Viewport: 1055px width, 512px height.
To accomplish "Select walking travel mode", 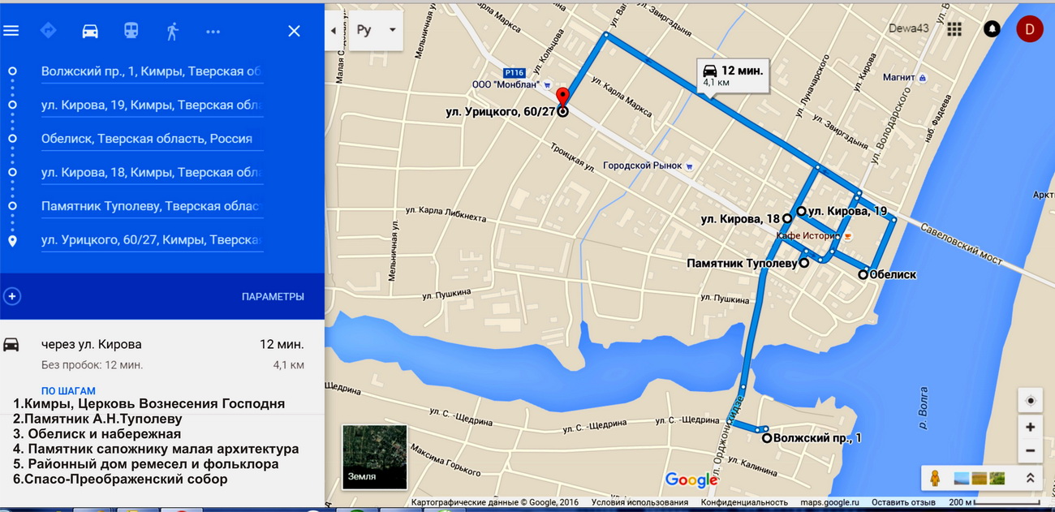I will point(172,31).
